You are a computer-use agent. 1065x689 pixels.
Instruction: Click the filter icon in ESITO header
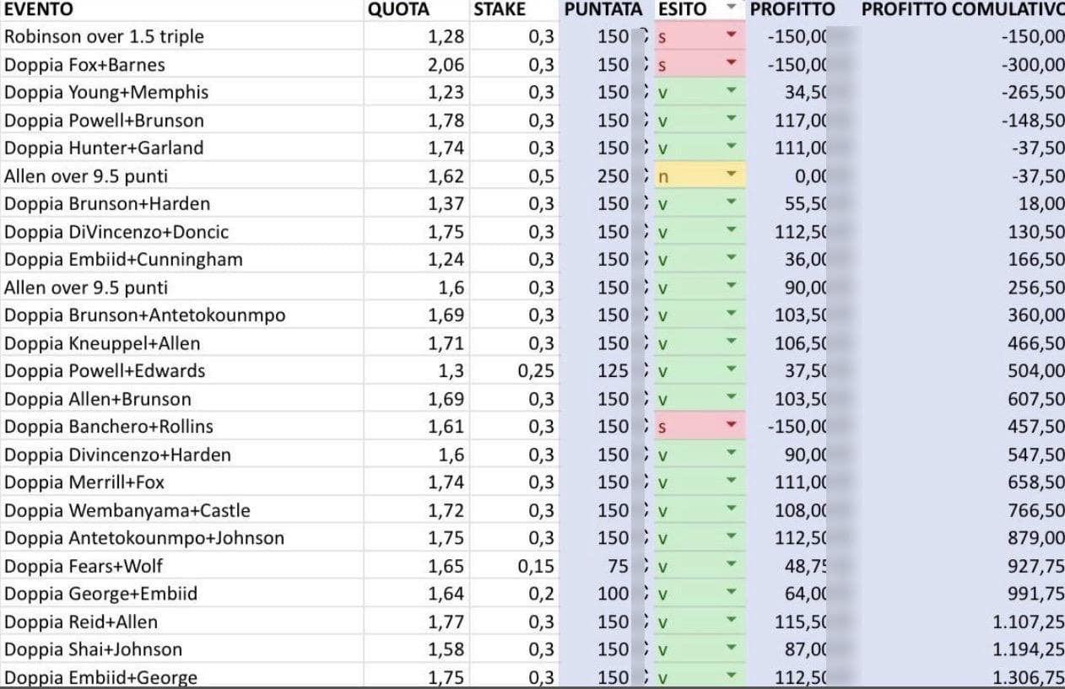[x=732, y=9]
